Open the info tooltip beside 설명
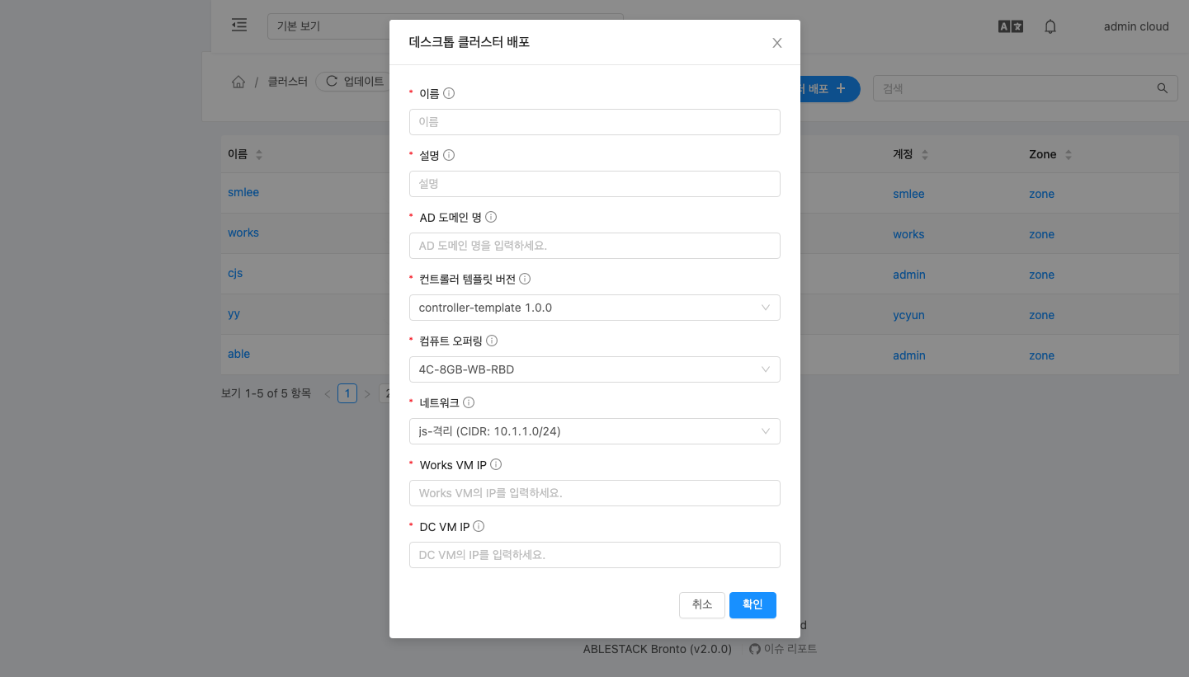 [x=447, y=154]
